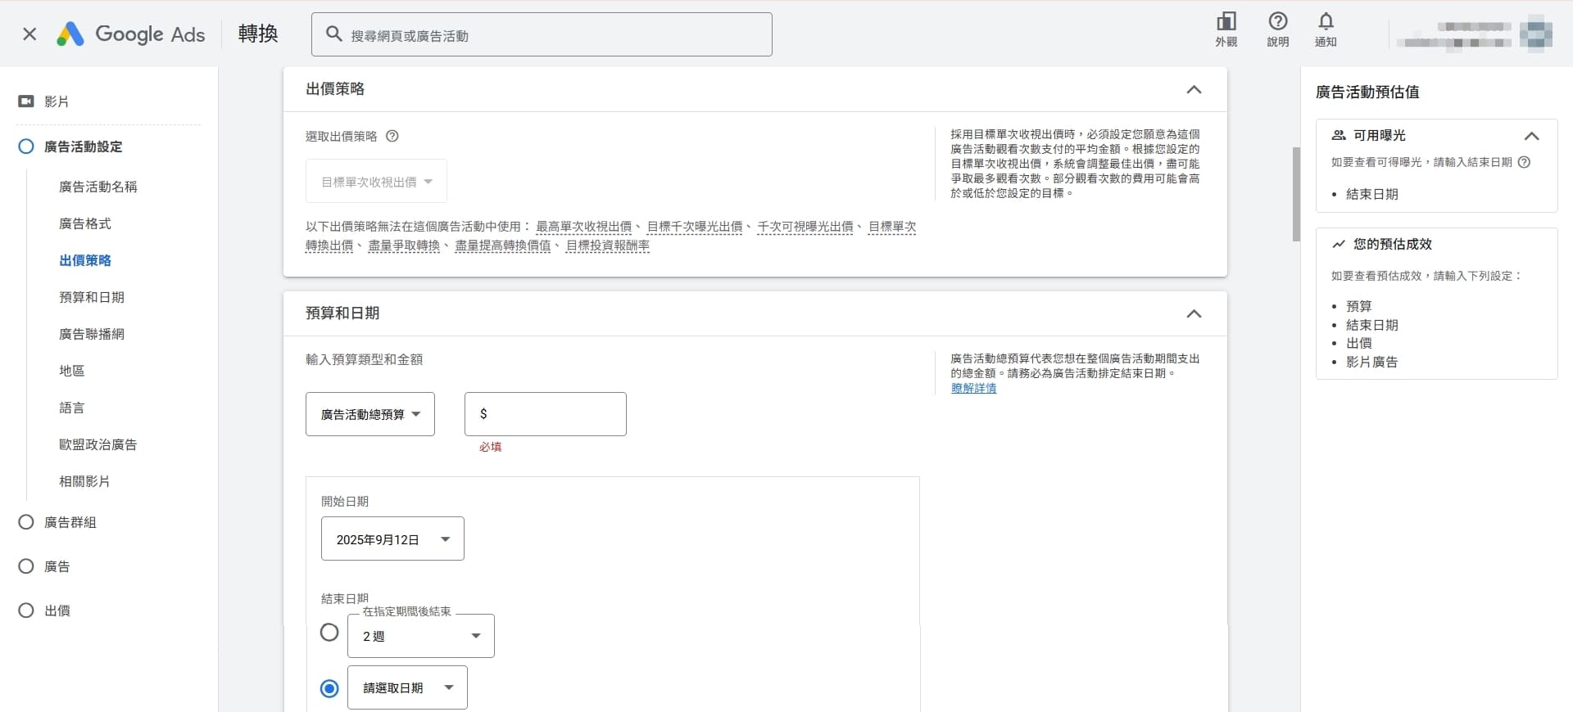Image resolution: width=1573 pixels, height=712 pixels.
Task: Go to 歐盟政治廣告 in the sidebar
Action: [98, 444]
